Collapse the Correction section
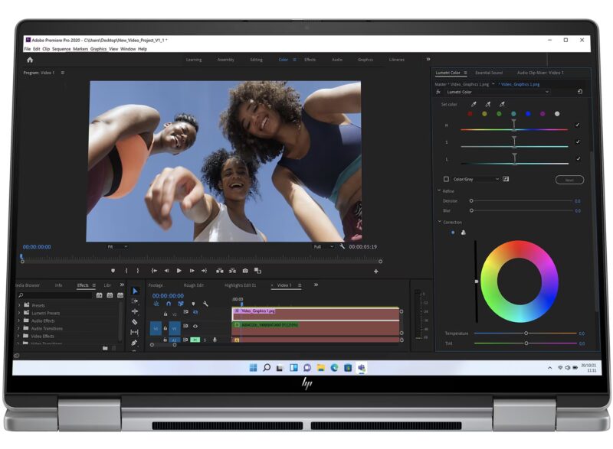 pyautogui.click(x=439, y=222)
